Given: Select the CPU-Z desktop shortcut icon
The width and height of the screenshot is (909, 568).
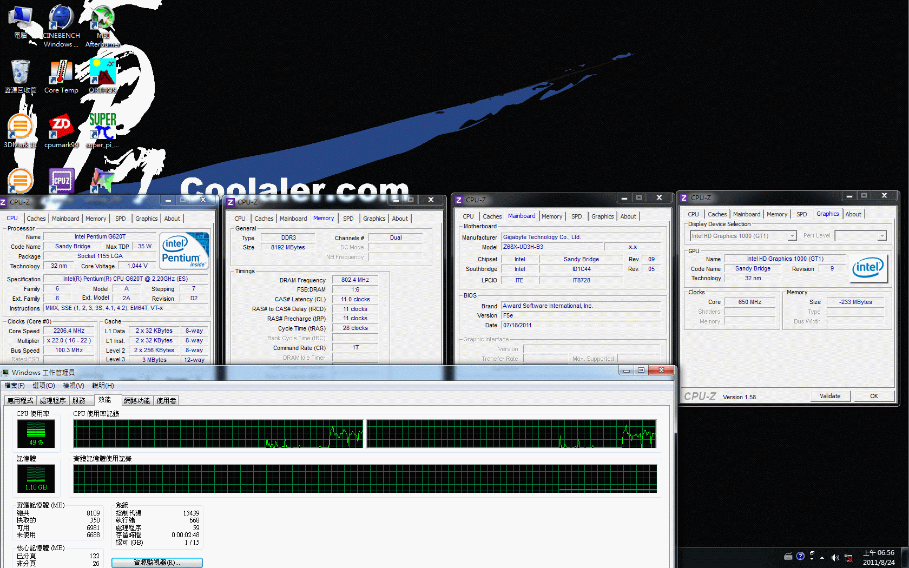Looking at the screenshot, I should (61, 181).
